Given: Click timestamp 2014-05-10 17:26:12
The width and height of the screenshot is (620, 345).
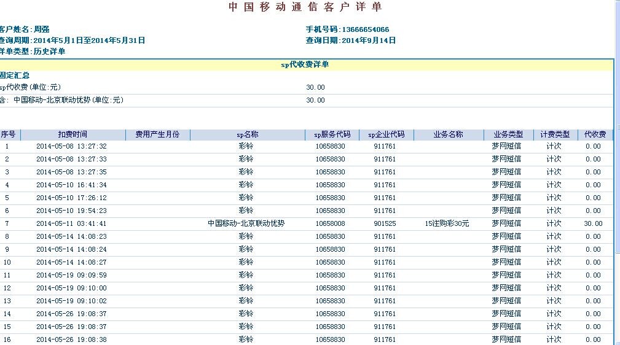Looking at the screenshot, I should coord(71,198).
